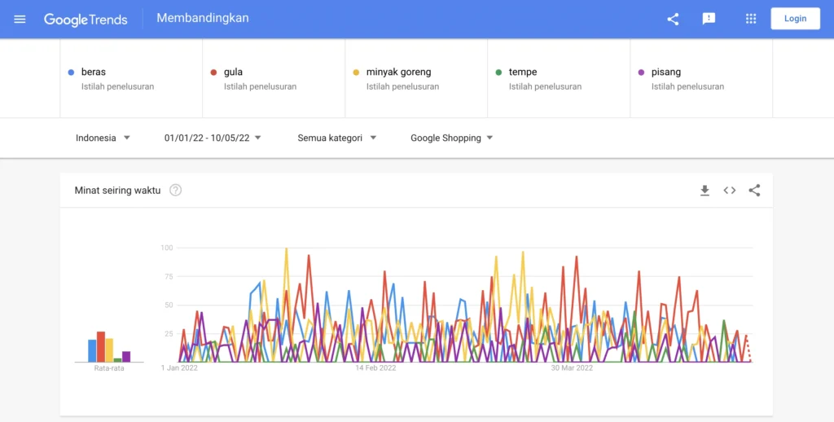
Task: Click the Login button
Action: tap(795, 19)
